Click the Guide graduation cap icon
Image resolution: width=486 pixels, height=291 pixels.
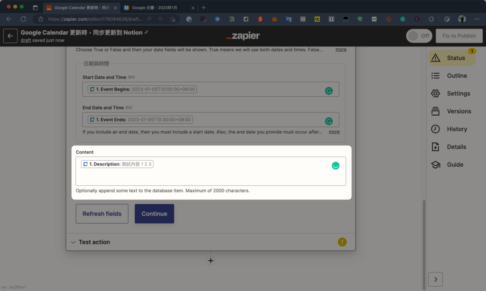coord(436,164)
